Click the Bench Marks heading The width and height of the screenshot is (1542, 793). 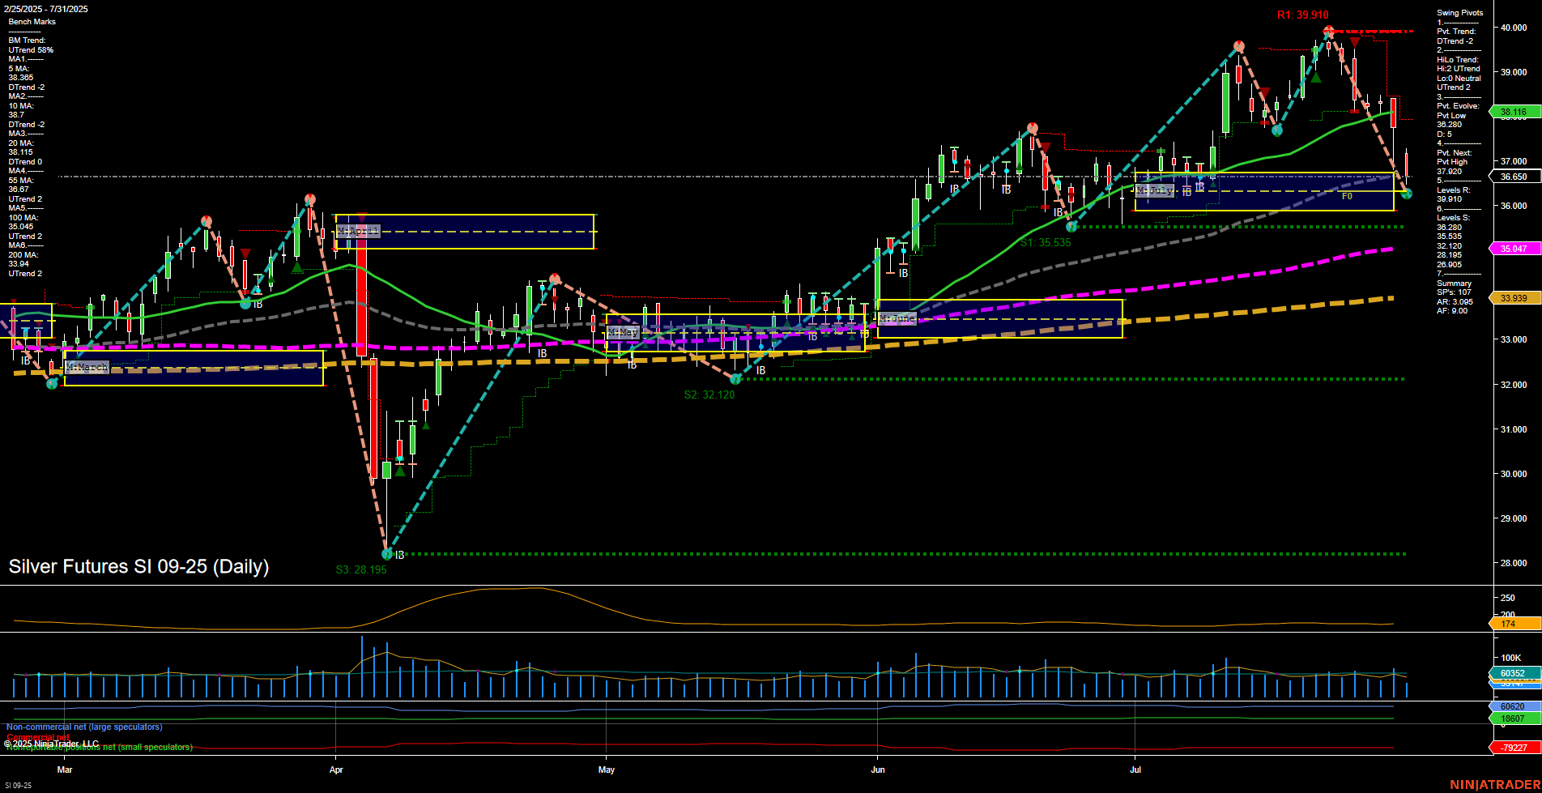pyautogui.click(x=32, y=22)
